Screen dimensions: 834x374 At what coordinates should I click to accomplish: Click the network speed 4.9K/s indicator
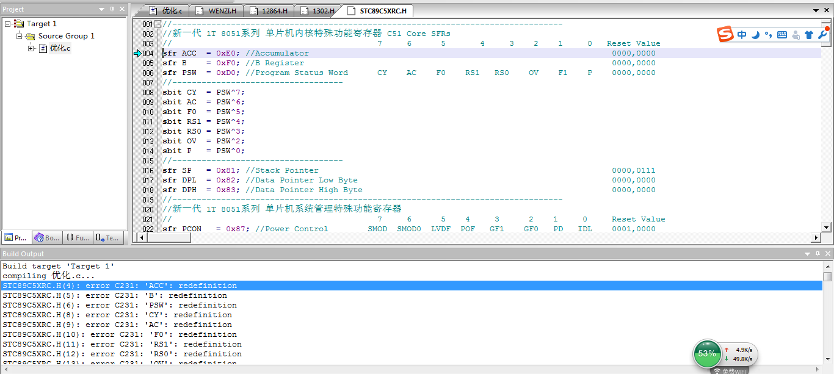pos(739,350)
